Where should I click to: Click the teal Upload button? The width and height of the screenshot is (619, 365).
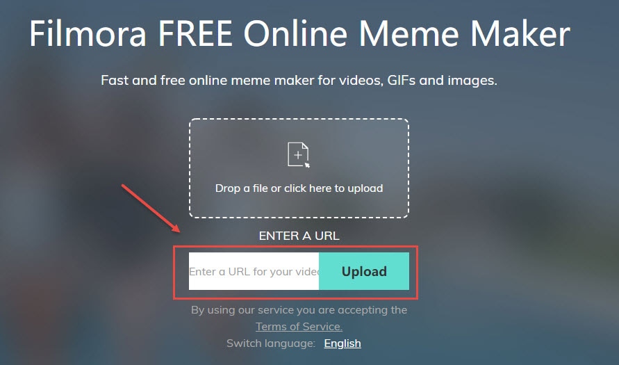tap(364, 271)
